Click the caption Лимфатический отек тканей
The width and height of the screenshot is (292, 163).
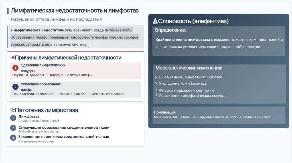coord(39,121)
